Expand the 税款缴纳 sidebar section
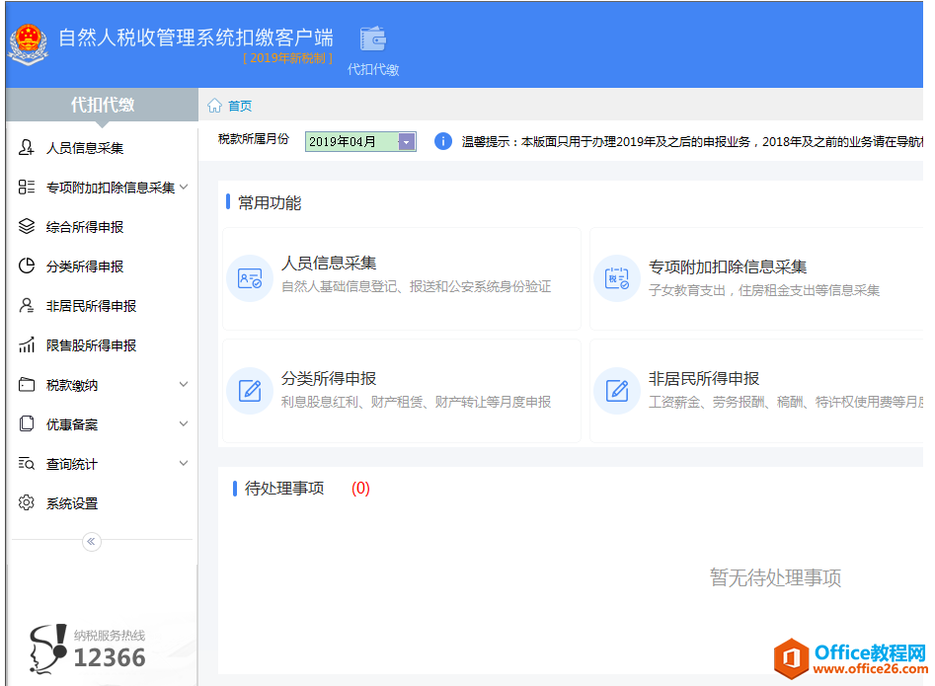935x686 pixels. (184, 384)
